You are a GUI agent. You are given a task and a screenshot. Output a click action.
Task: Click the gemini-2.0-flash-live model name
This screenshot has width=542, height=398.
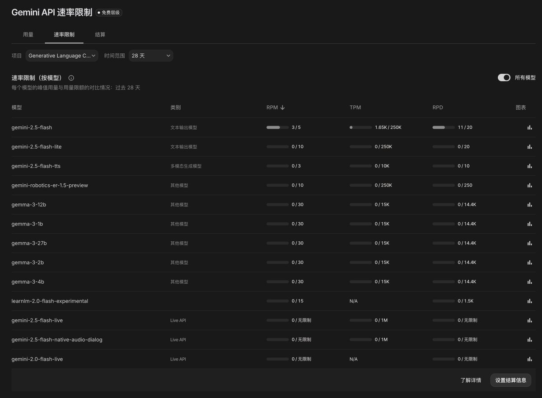pyautogui.click(x=37, y=359)
